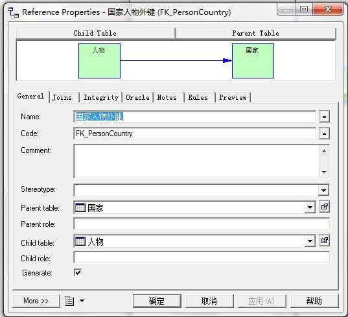
Task: Confirm with the 确定 button
Action: point(157,301)
